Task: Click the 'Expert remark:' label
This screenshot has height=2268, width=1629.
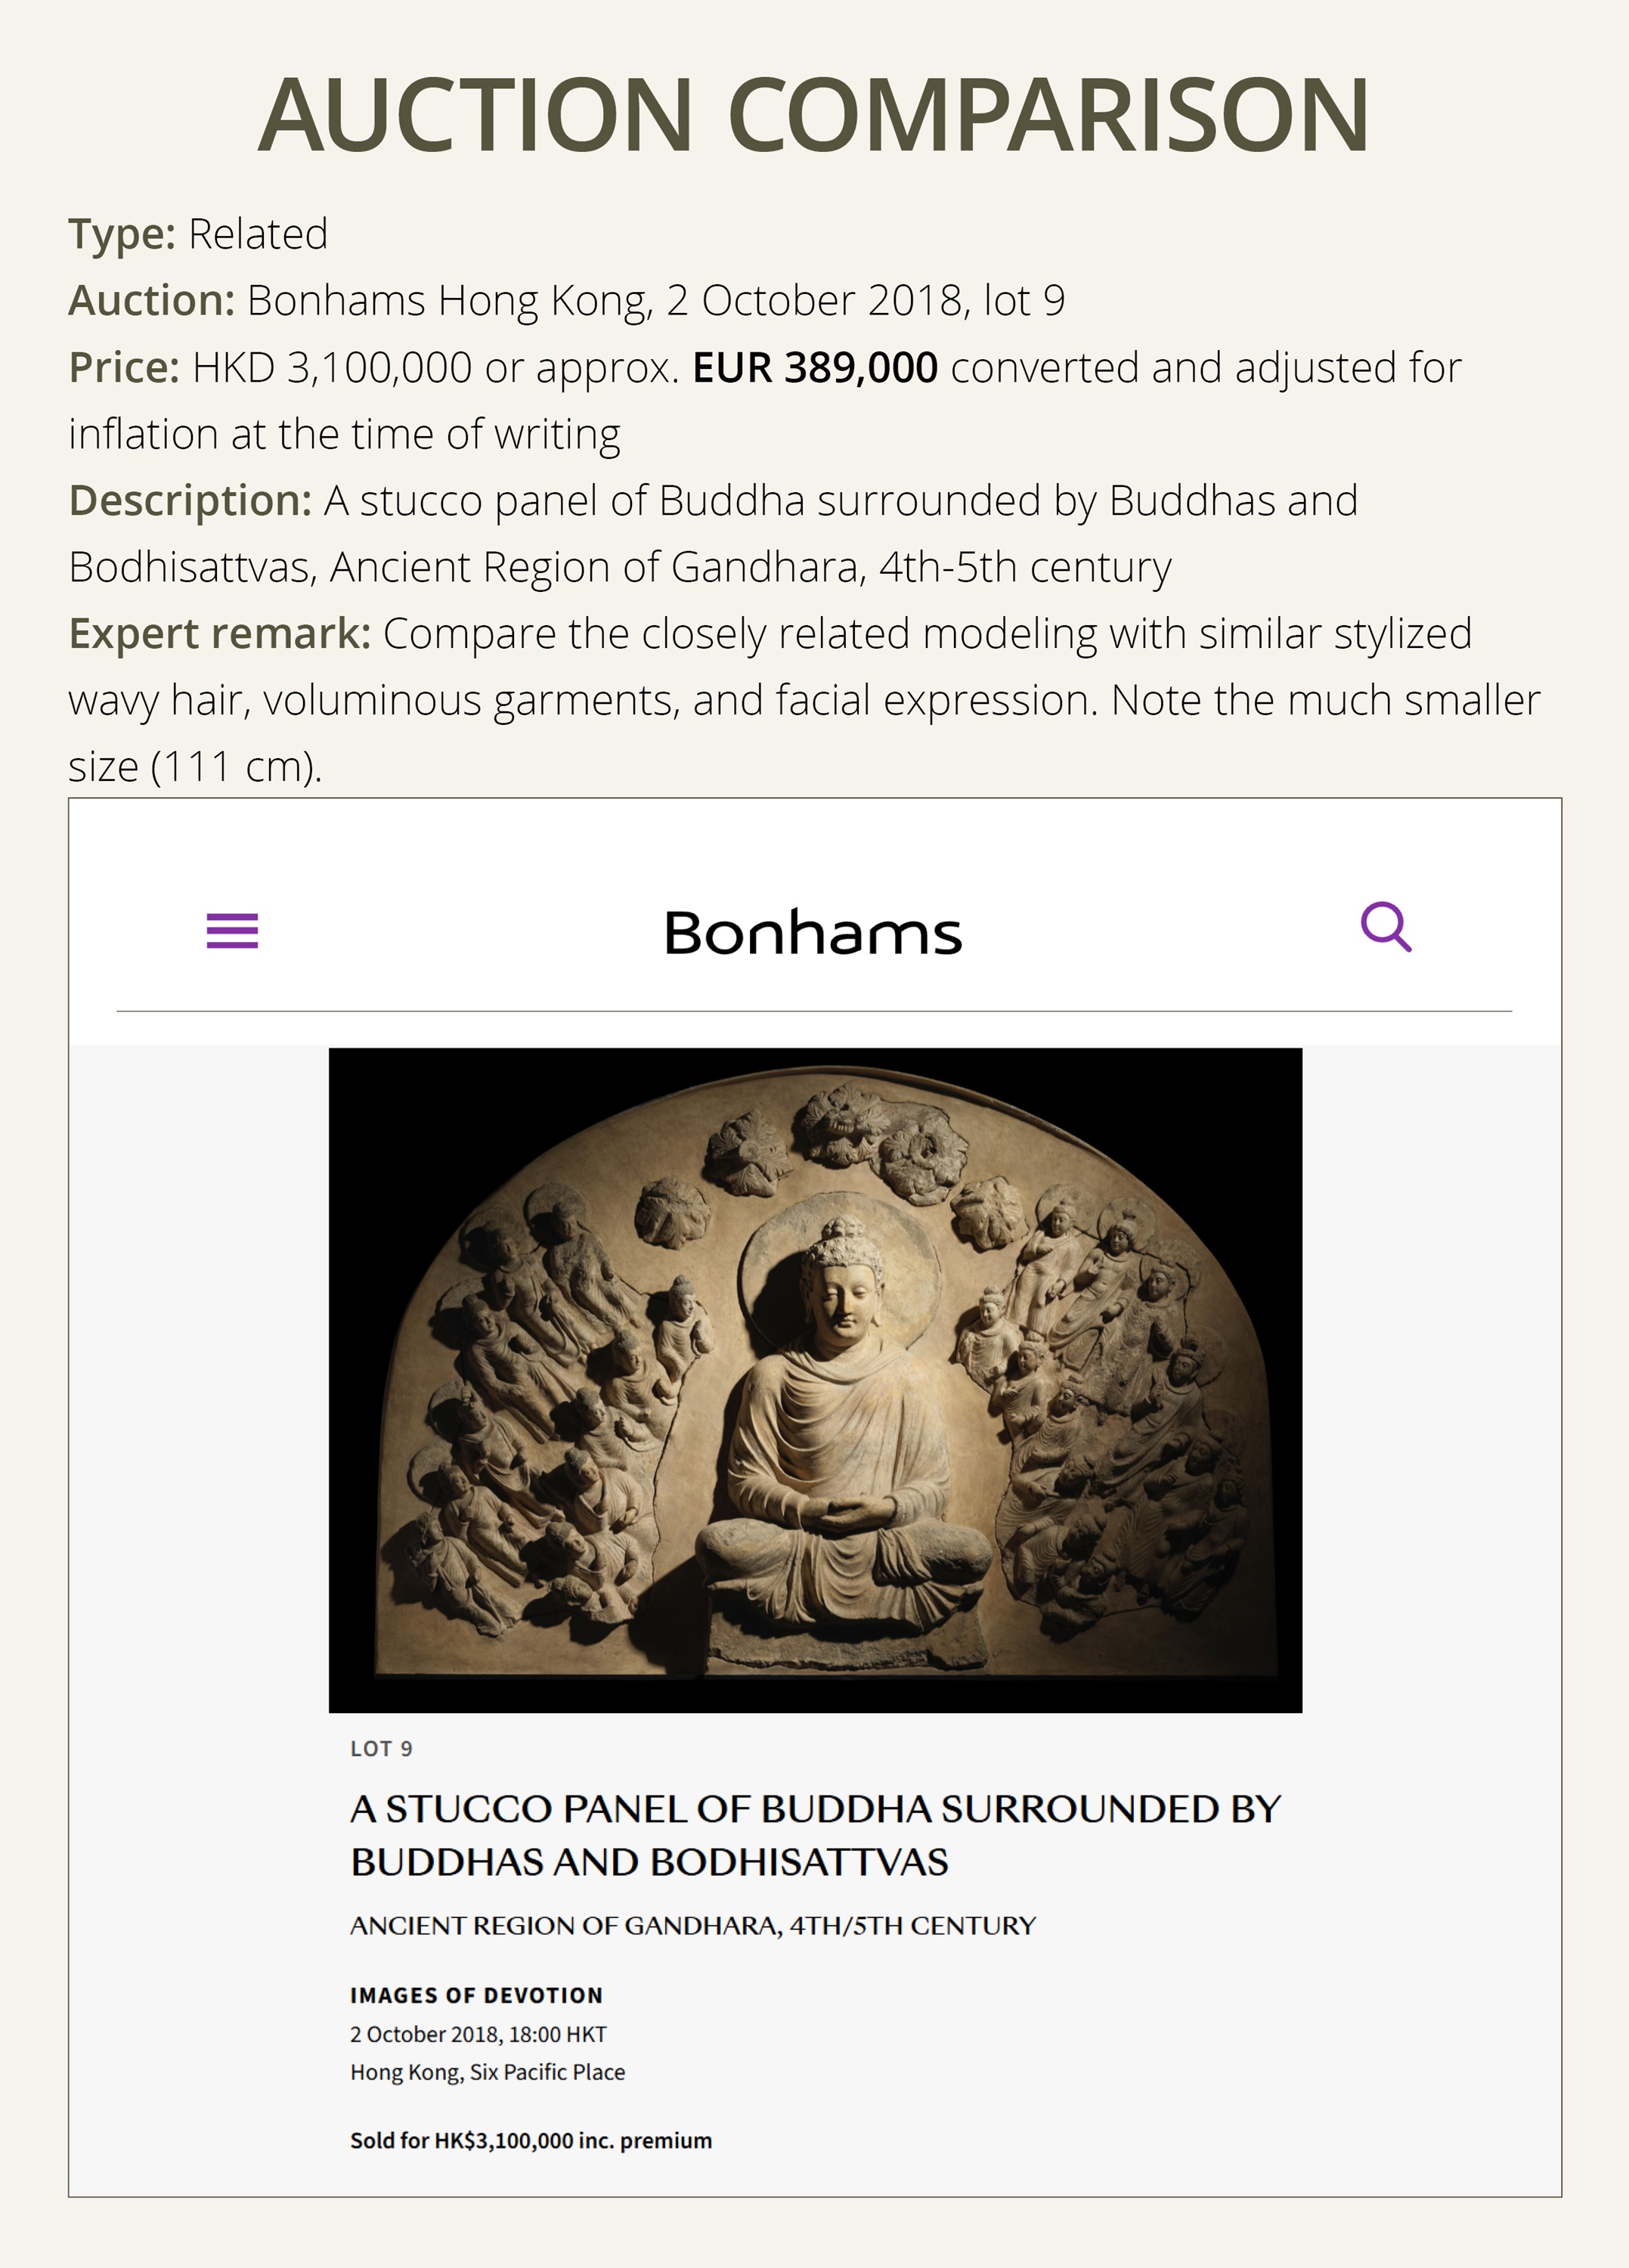Action: coord(219,634)
